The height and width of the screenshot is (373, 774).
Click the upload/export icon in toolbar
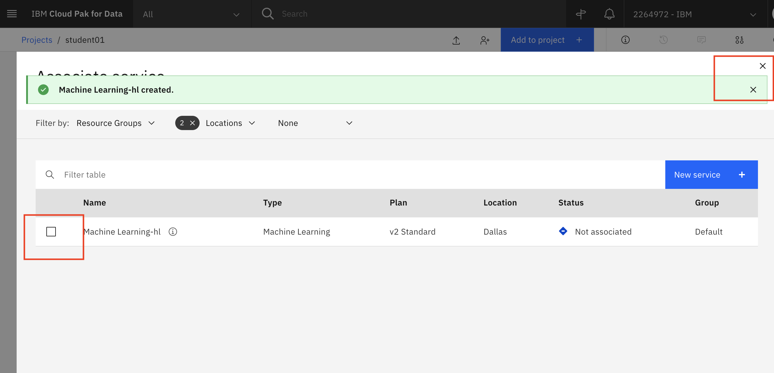(x=456, y=40)
